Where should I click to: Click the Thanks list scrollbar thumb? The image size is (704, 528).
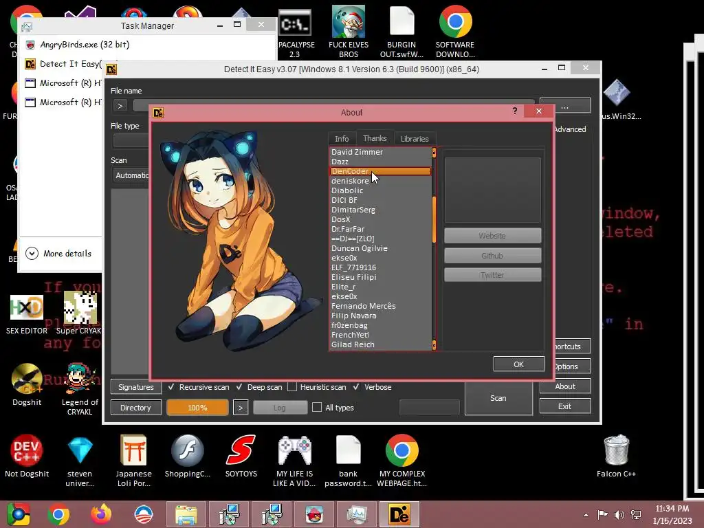(x=434, y=220)
